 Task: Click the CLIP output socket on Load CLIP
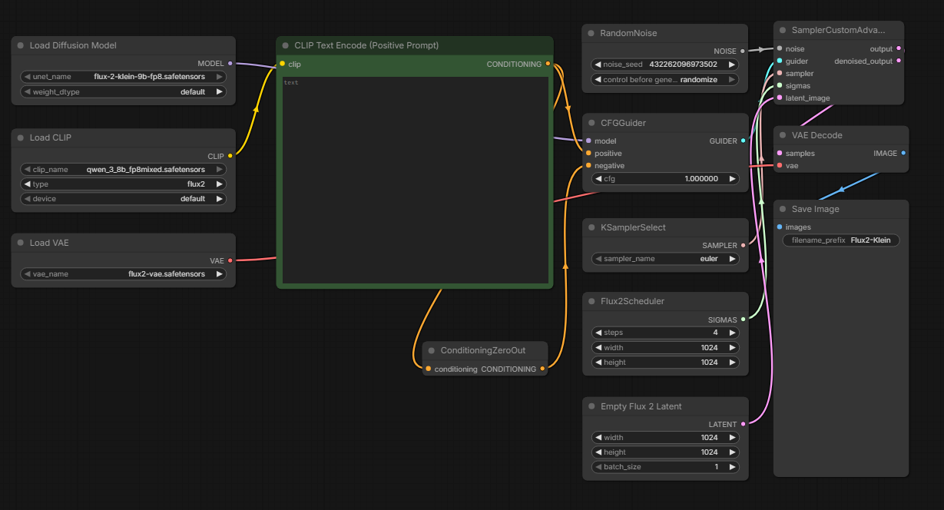click(230, 156)
